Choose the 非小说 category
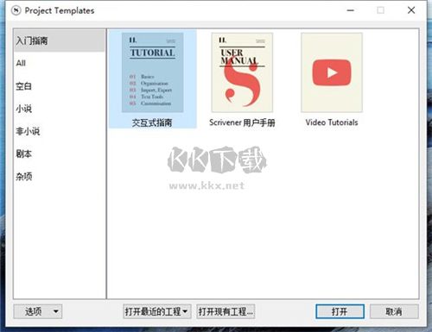This screenshot has width=432, height=332. point(59,131)
